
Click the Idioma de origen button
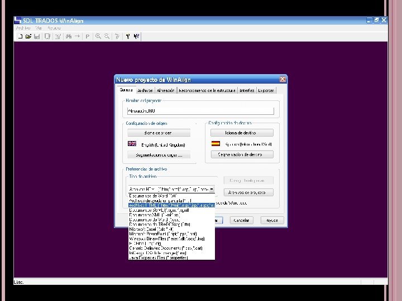[159, 133]
